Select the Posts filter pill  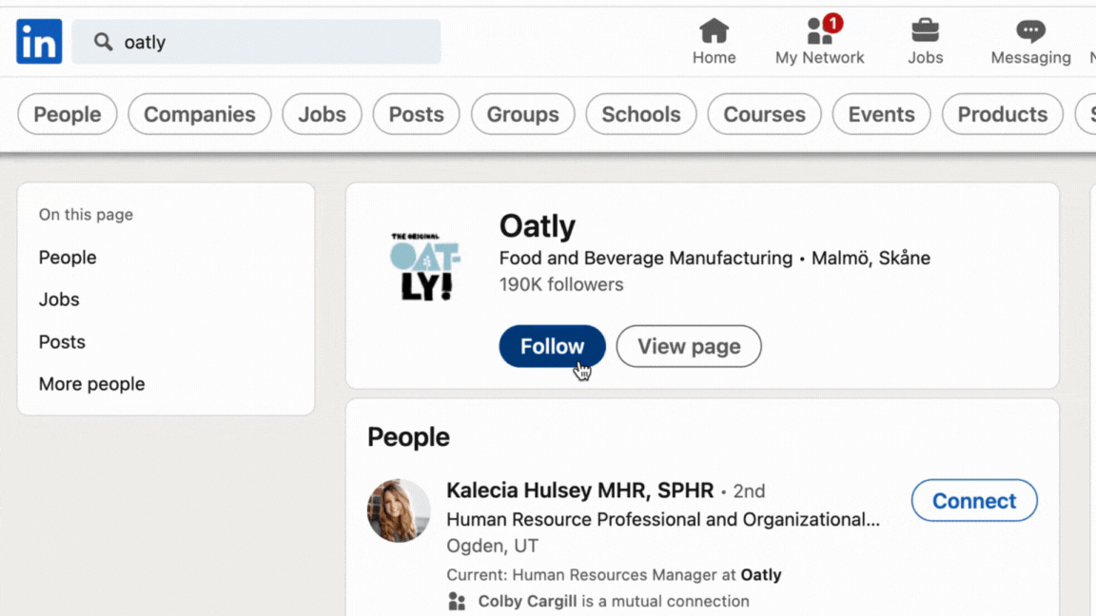point(416,114)
